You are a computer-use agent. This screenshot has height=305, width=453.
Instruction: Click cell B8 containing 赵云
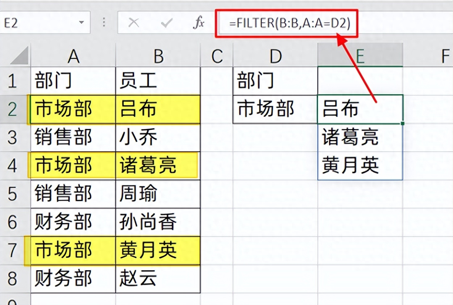pos(158,279)
